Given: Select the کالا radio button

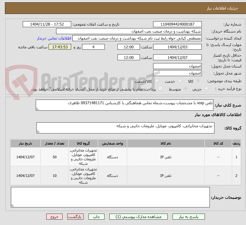Looking at the screenshot, I should (198, 81).
